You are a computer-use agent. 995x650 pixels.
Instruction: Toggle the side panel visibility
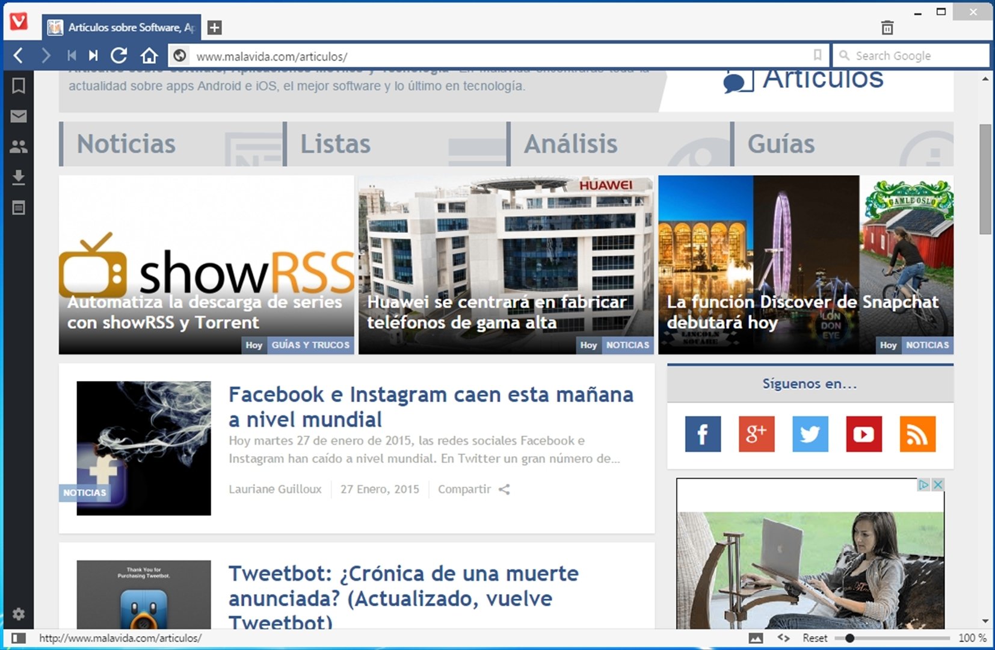pos(19,638)
